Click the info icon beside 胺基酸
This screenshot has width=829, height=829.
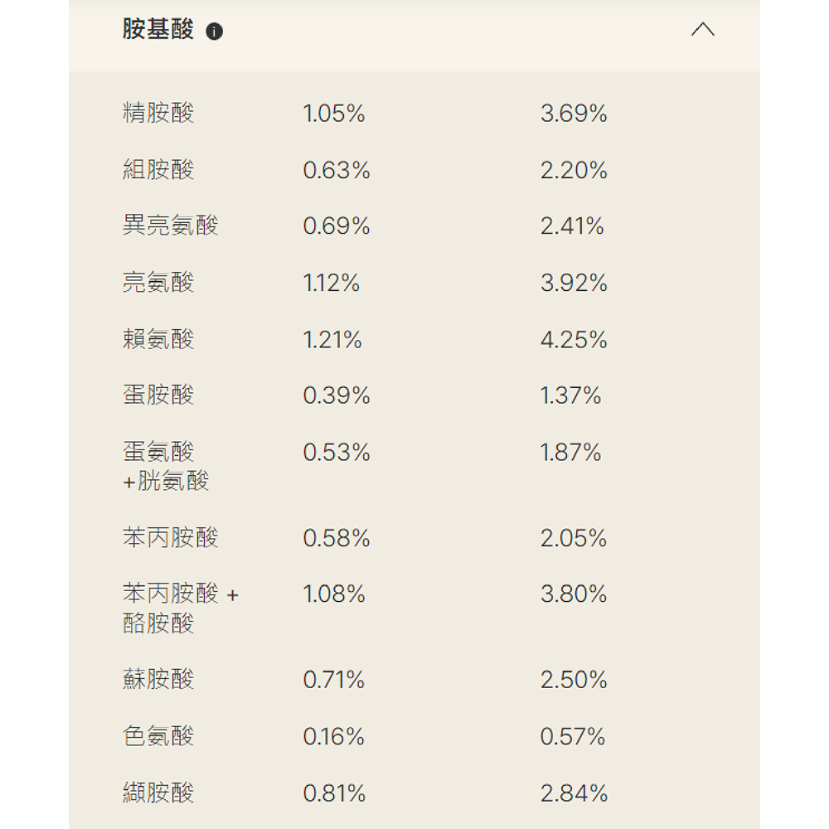pos(215,32)
